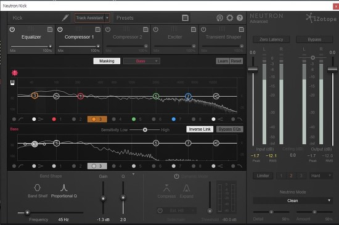Viewport: 339px width, 225px height.
Task: Open the Neutrino Mode Clean dropdown
Action: tap(293, 200)
